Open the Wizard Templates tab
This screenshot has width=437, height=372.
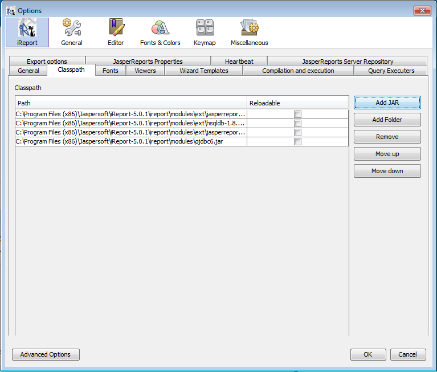point(204,71)
